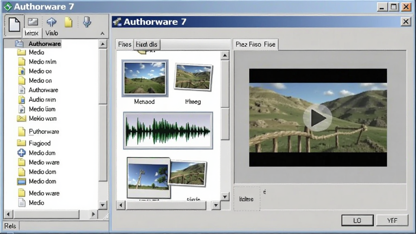Click the Authorware document icon in tree
This screenshot has height=234, width=416.
22,90
